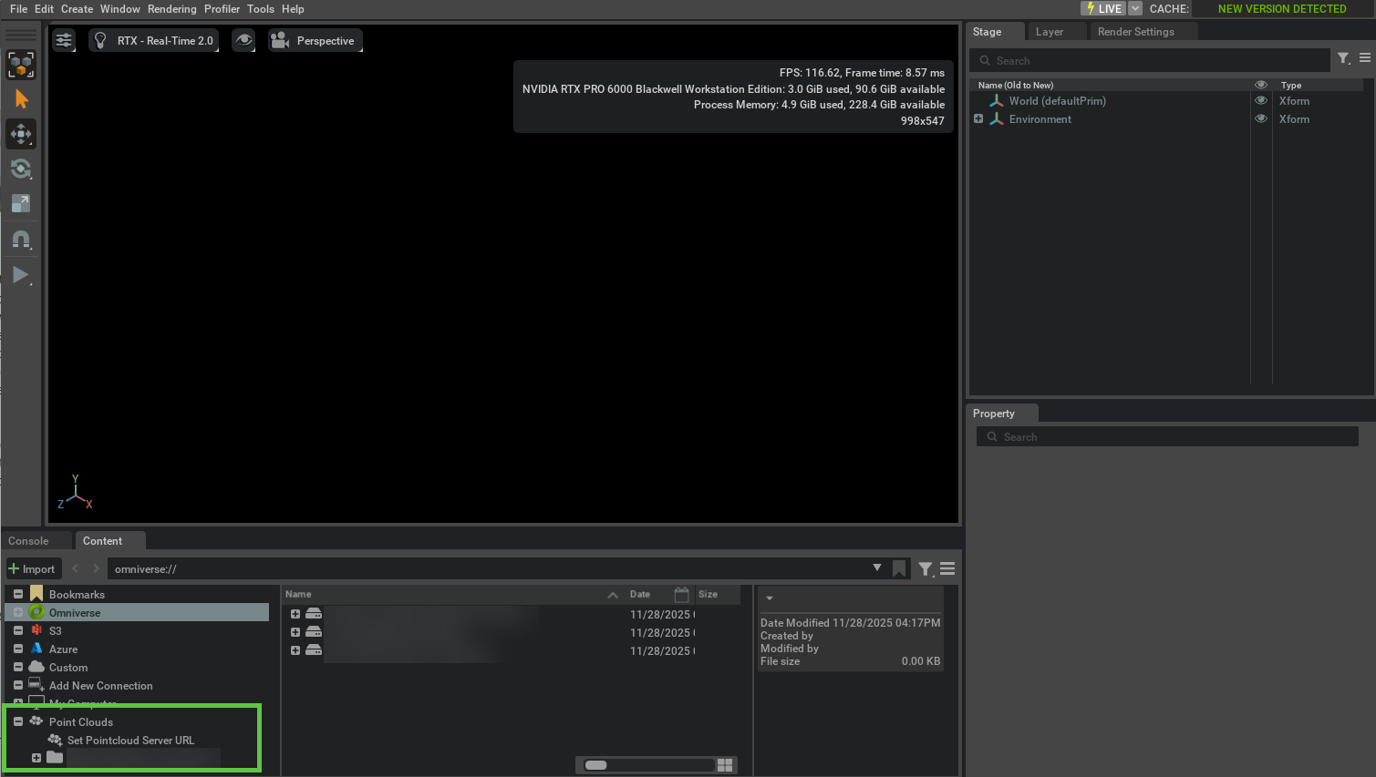Open the Perspective camera dropdown
This screenshot has height=777, width=1376.
(x=315, y=40)
